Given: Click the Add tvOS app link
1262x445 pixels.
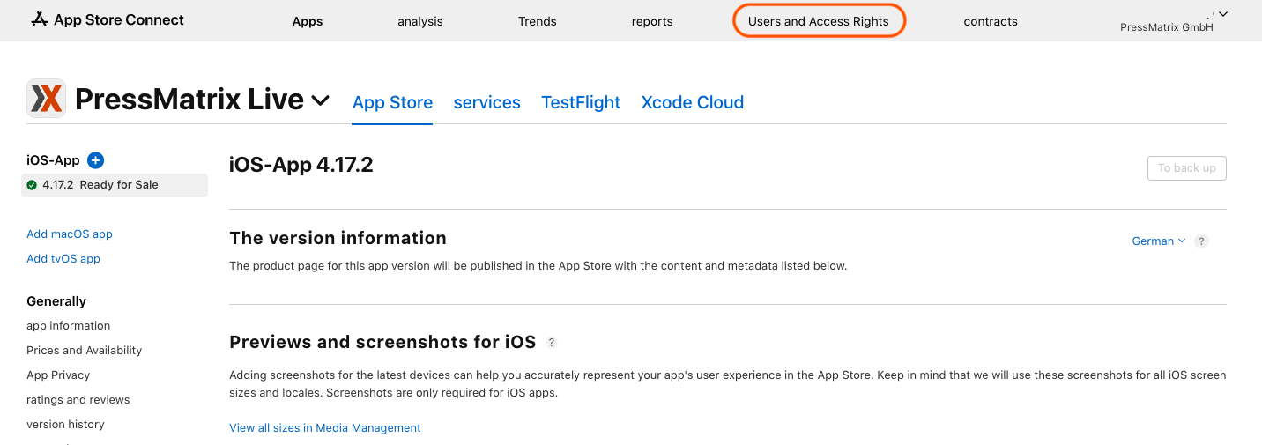Looking at the screenshot, I should tap(63, 259).
